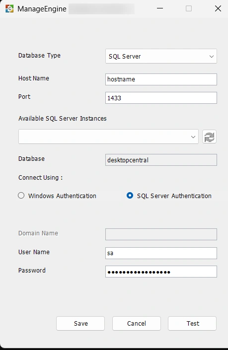Click the Database Type label
This screenshot has height=350, width=228.
point(39,56)
